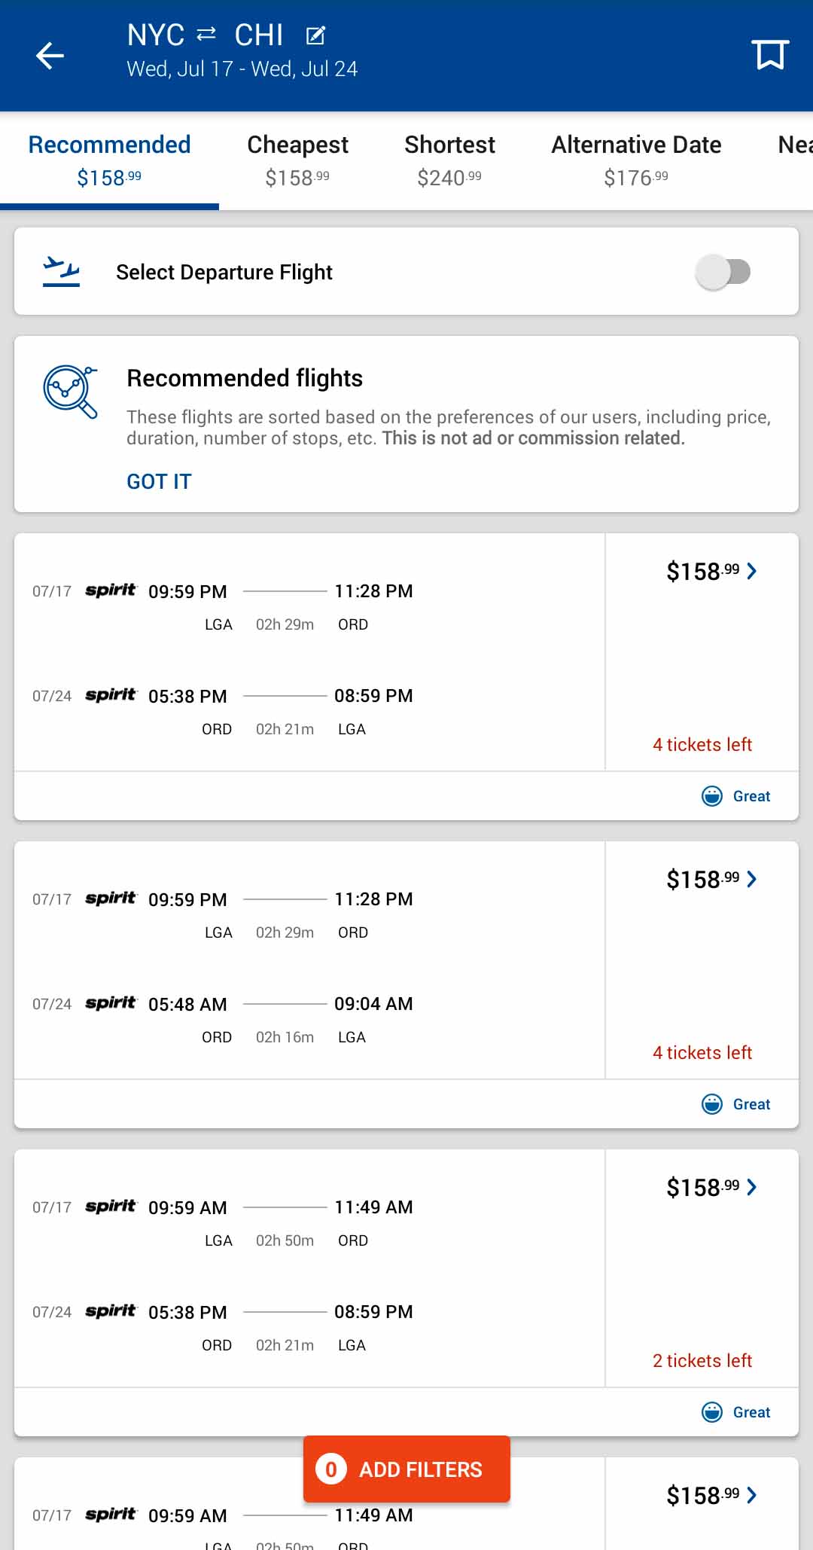Tap the bookmark icon in header
Image resolution: width=813 pixels, height=1550 pixels.
pyautogui.click(x=769, y=55)
